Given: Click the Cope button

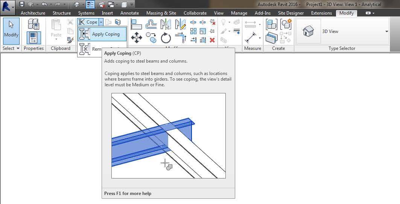Looking at the screenshot, I should (x=88, y=22).
